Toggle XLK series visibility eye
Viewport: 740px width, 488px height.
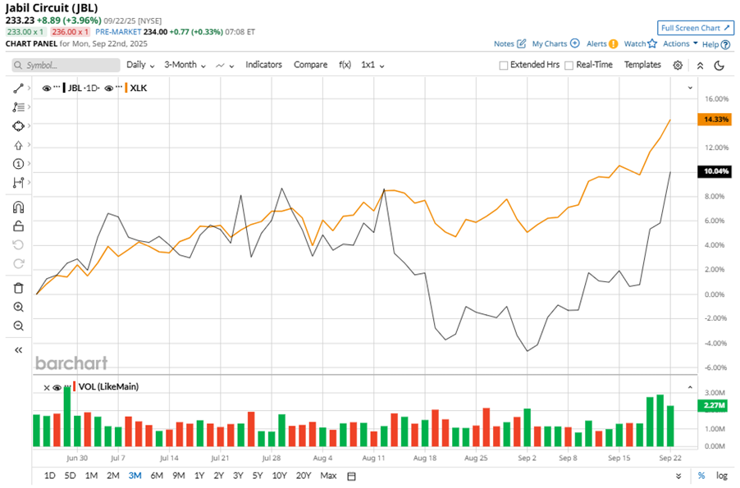pos(109,89)
